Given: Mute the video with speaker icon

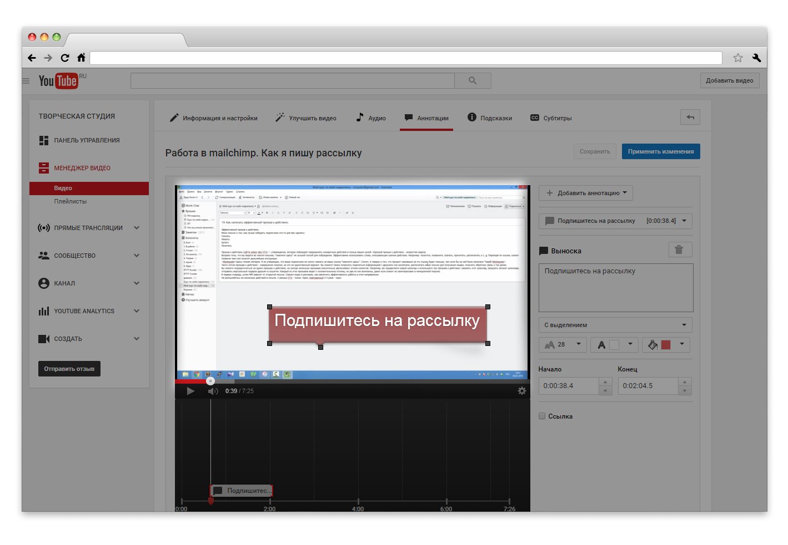Looking at the screenshot, I should [213, 391].
